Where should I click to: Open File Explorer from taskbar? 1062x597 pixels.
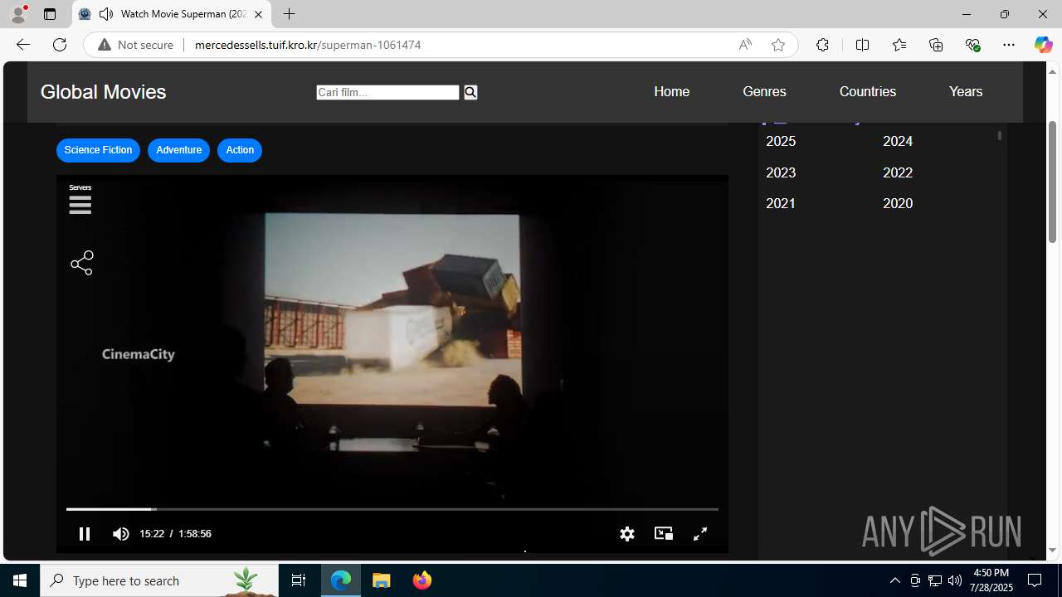(x=382, y=580)
